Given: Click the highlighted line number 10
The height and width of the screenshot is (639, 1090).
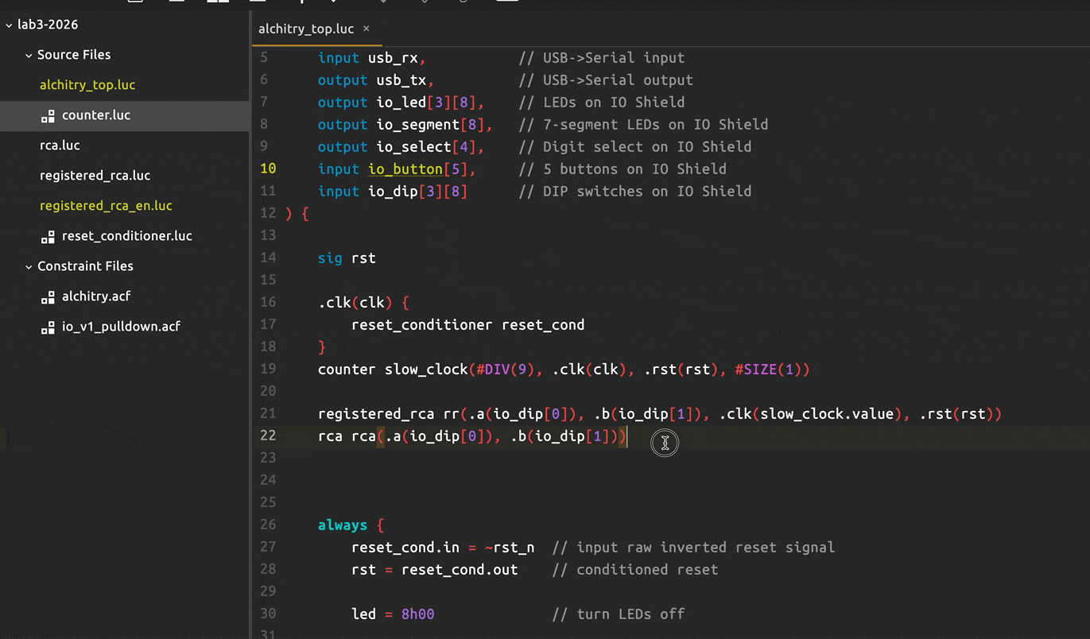Looking at the screenshot, I should pyautogui.click(x=267, y=168).
